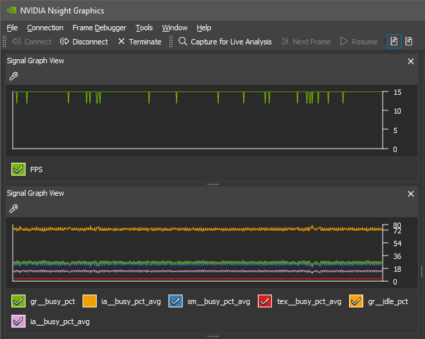Open the Tools menu
425x339 pixels.
144,28
